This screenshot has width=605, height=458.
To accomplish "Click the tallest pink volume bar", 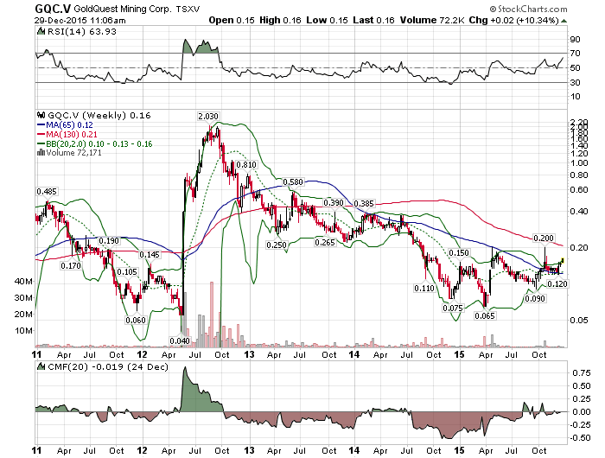I will tap(212, 315).
